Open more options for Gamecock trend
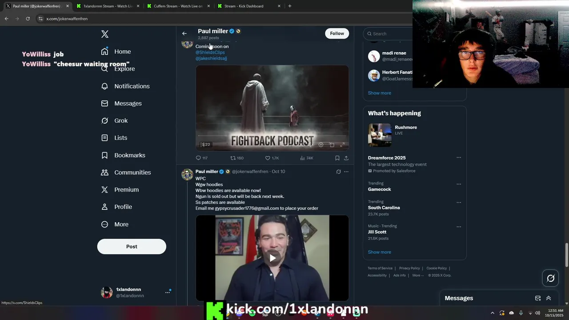The image size is (569, 320). (459, 184)
